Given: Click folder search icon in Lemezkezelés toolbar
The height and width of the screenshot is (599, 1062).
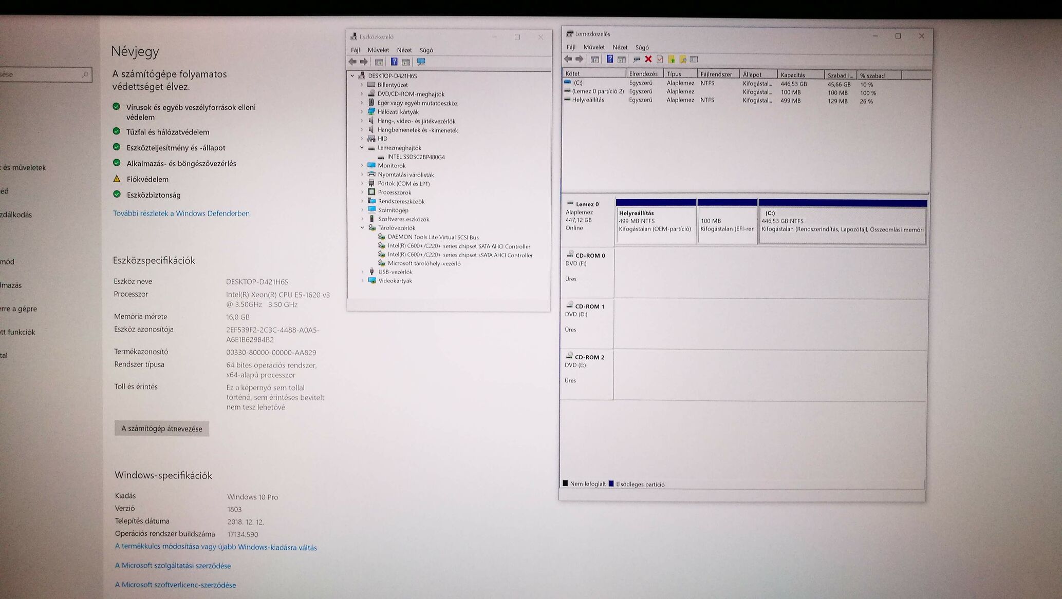Looking at the screenshot, I should coord(683,60).
